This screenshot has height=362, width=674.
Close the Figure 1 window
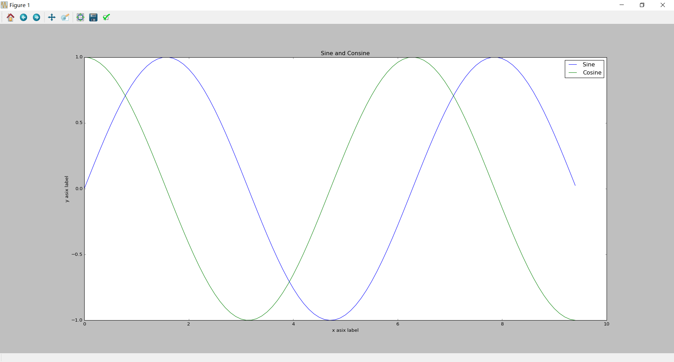tap(663, 5)
